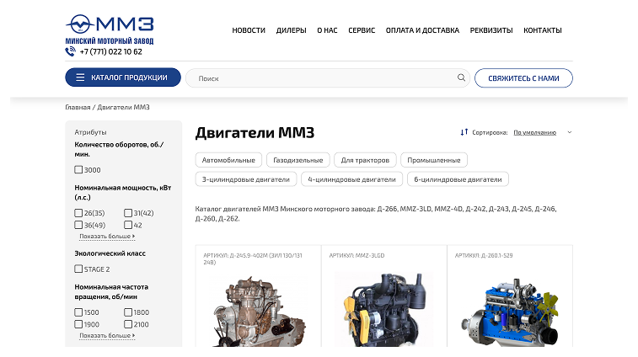Select the Для тракторов category chip
This screenshot has height=357, width=638.
pyautogui.click(x=365, y=160)
